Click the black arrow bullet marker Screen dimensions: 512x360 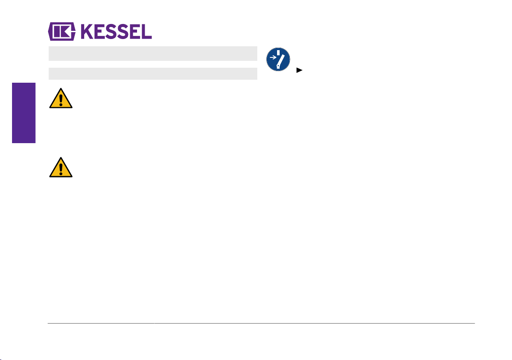(x=299, y=70)
